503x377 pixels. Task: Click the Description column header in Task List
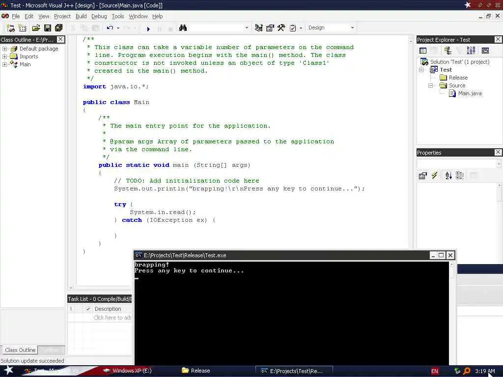(112, 309)
